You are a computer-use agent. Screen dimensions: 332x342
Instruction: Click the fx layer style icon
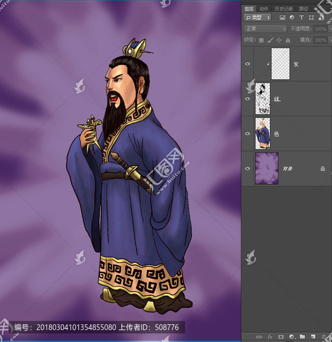pyautogui.click(x=270, y=337)
